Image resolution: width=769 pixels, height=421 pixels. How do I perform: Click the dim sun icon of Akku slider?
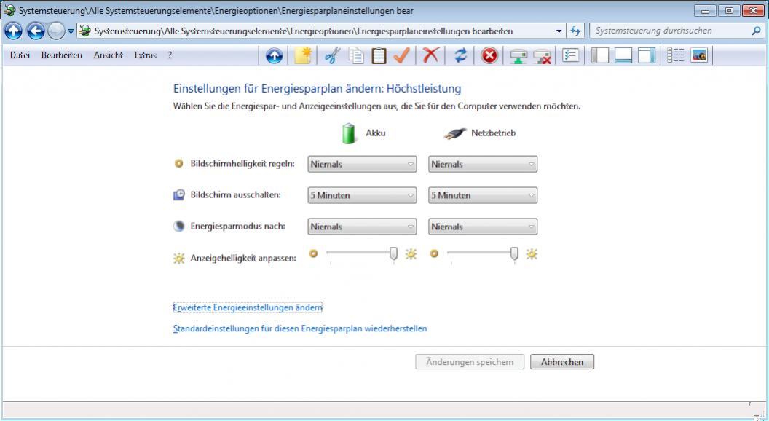point(313,253)
